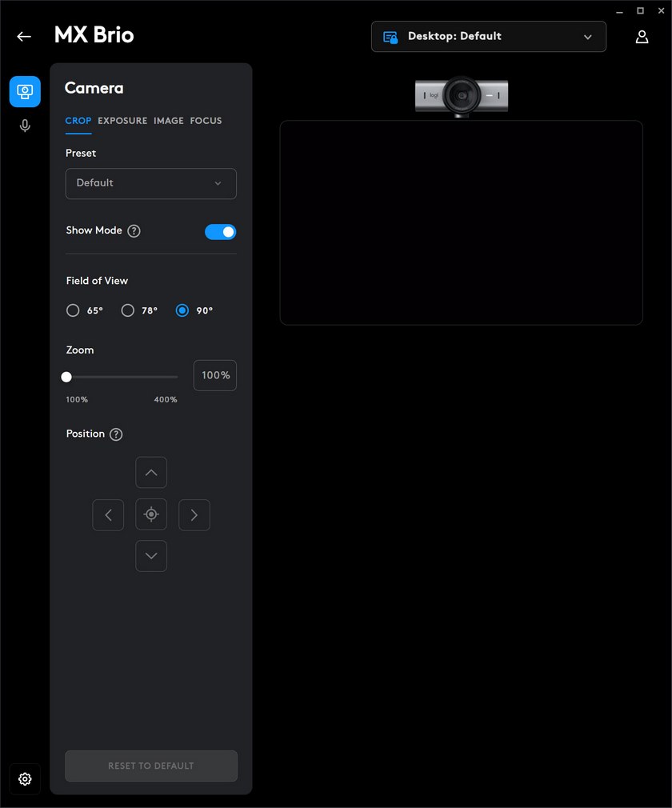Click the Show Mode help question icon
672x808 pixels.
tap(134, 231)
